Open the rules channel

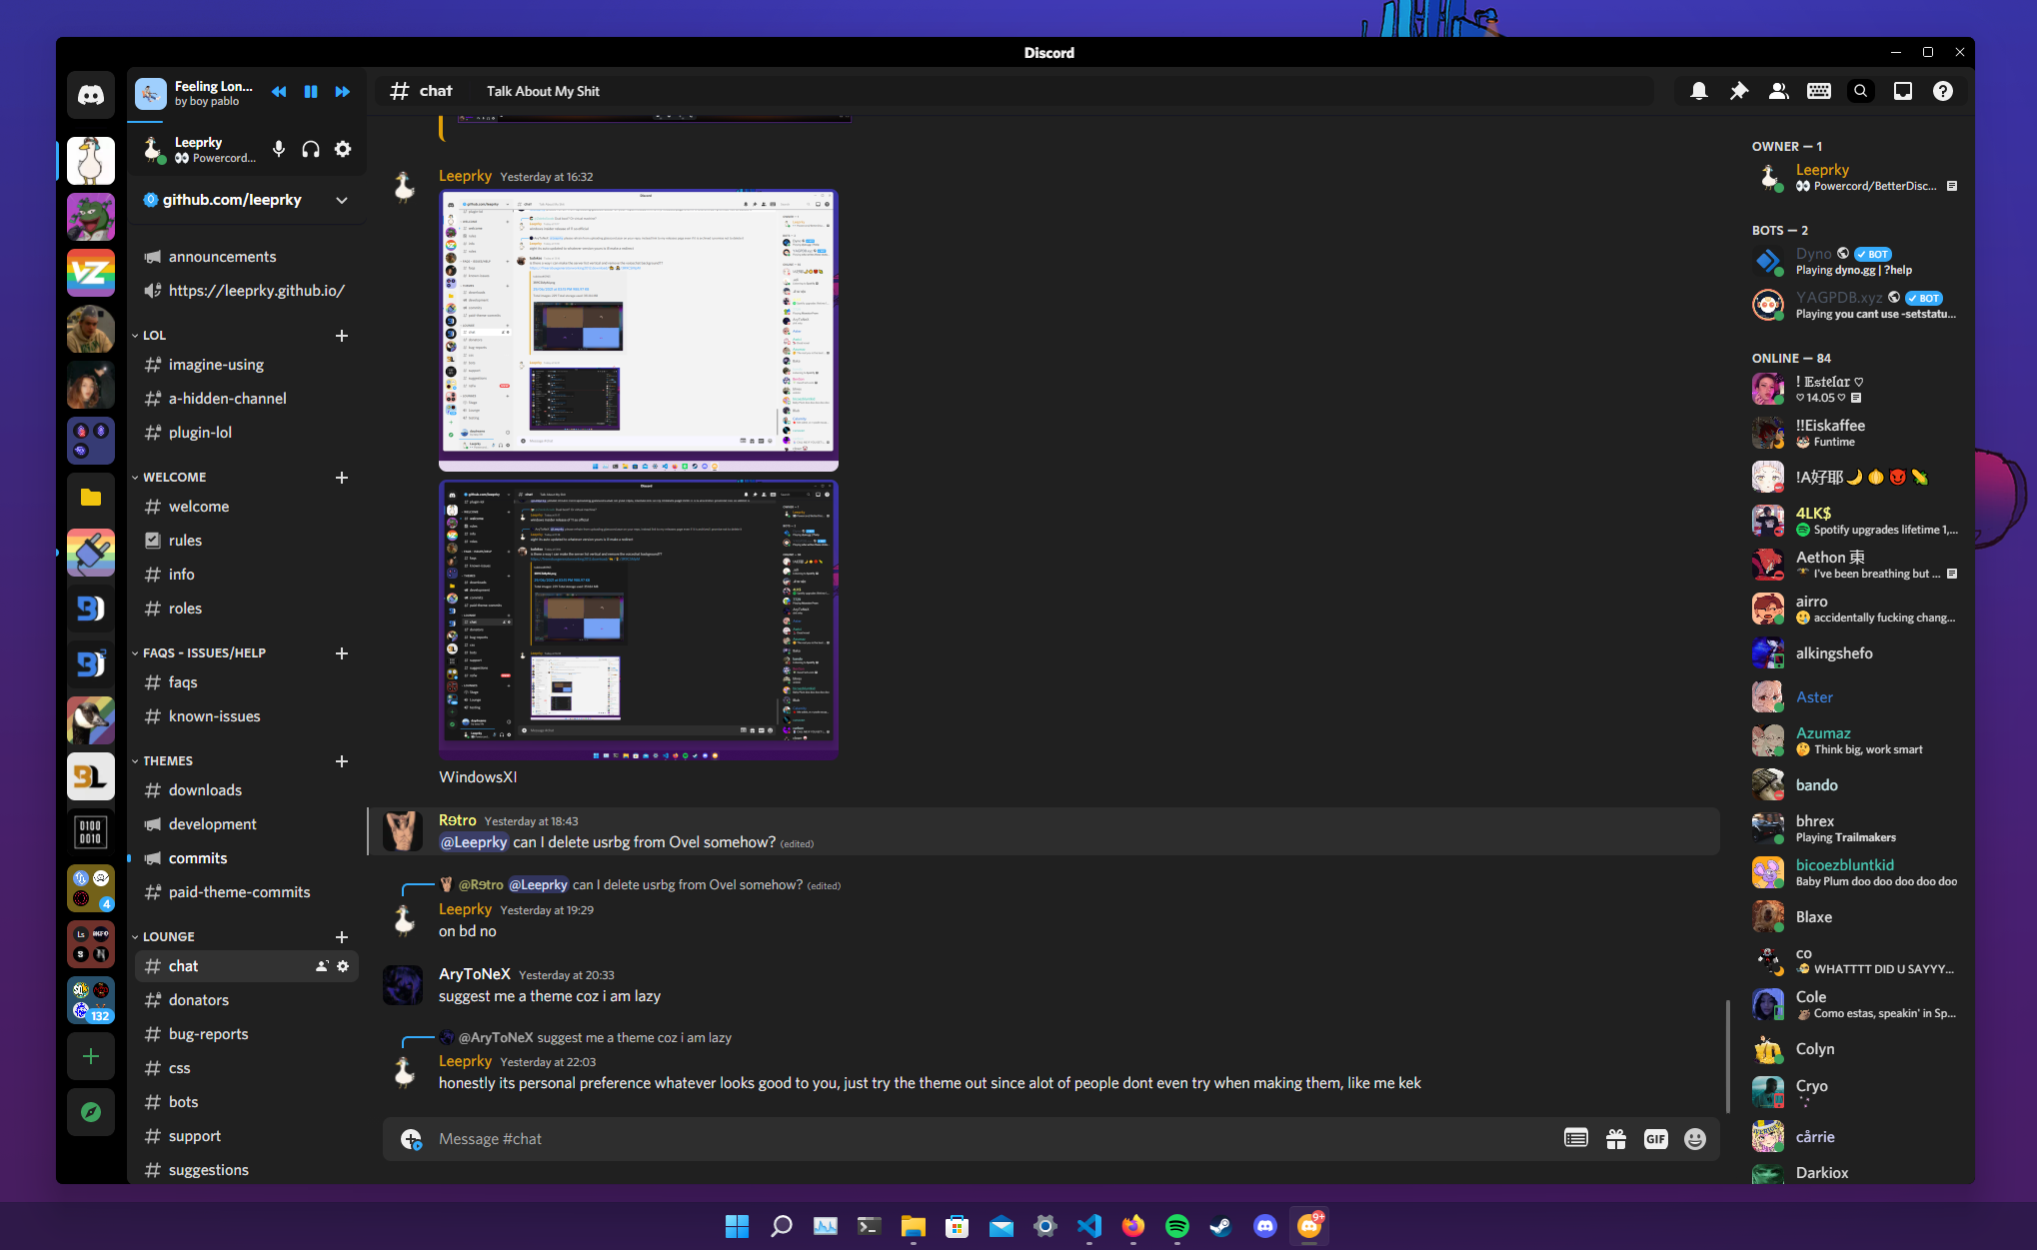tap(247, 541)
